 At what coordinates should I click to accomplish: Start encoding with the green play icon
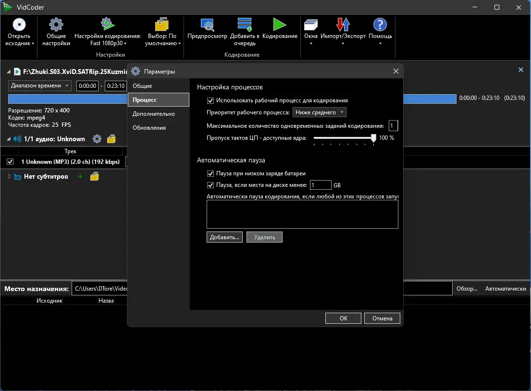[x=280, y=24]
